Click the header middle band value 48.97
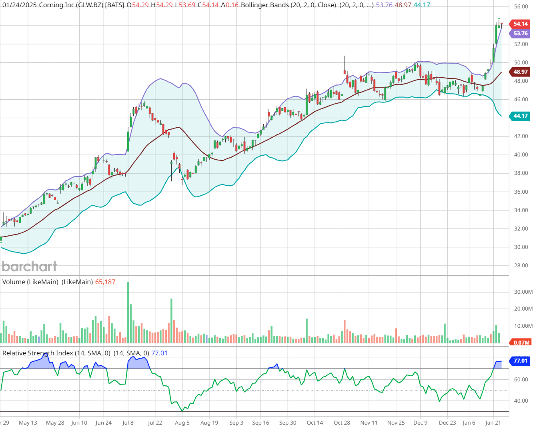The image size is (535, 429). pos(403,5)
